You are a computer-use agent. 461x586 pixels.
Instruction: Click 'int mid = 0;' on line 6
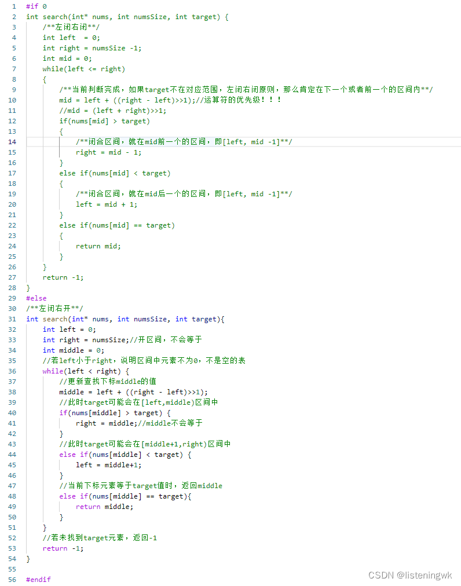67,58
